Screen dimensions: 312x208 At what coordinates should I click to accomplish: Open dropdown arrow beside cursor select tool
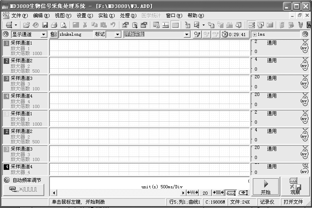[203, 25]
